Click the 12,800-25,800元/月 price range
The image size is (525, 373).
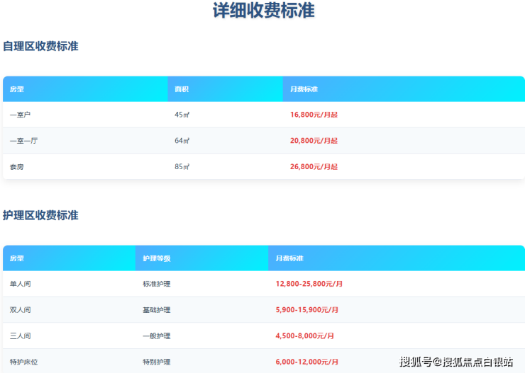click(x=309, y=284)
